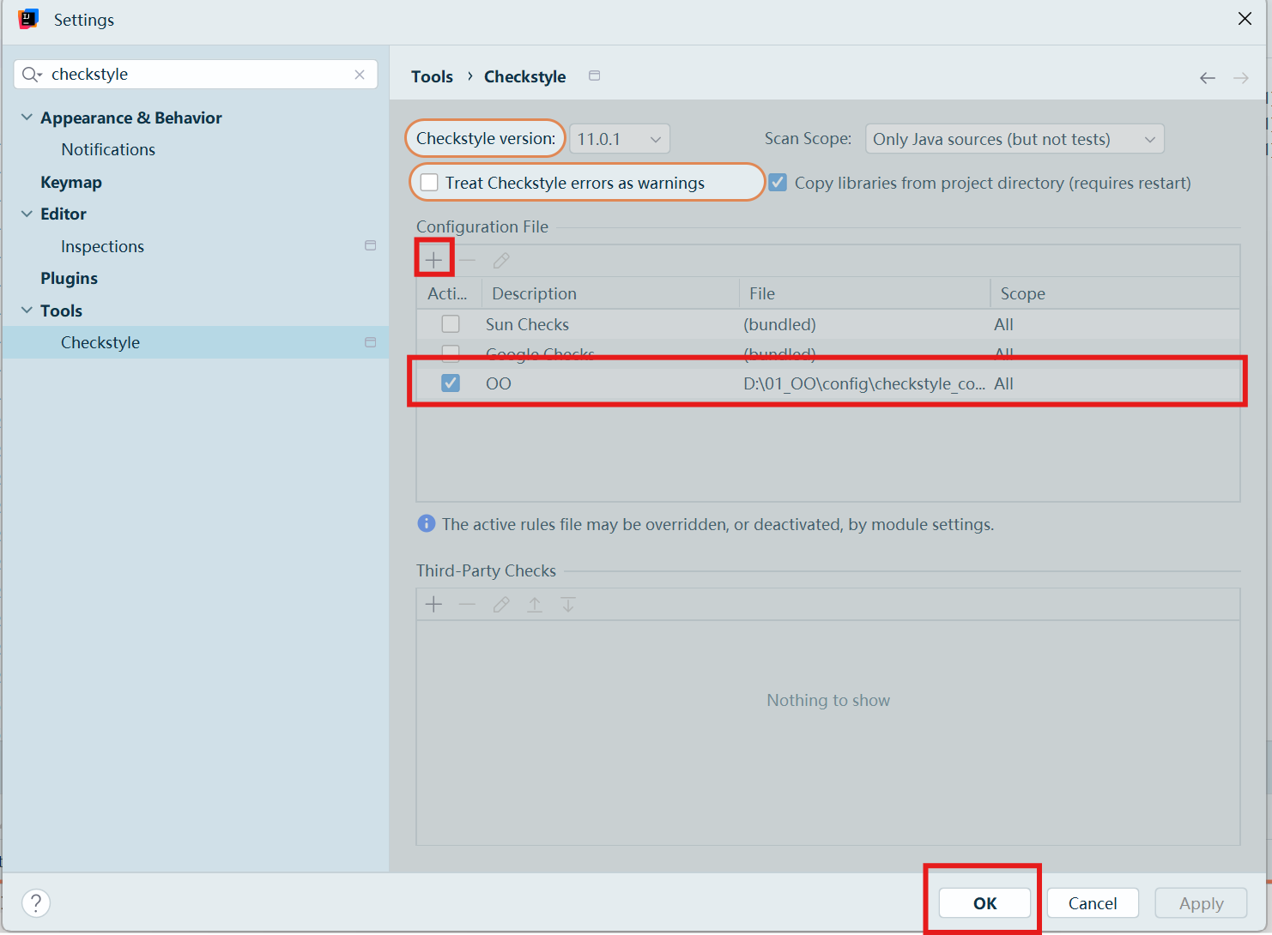Uncheck Copy libraries from project directory

pos(778,183)
